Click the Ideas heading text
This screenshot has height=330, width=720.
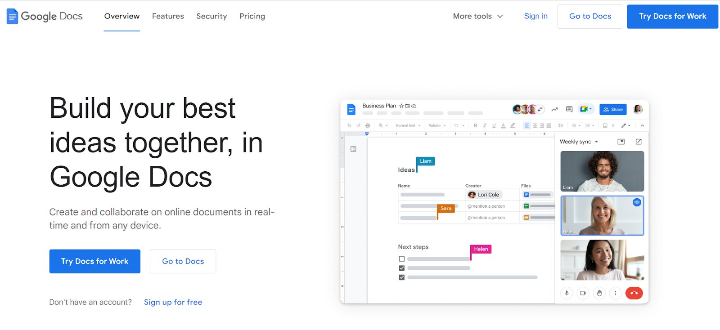406,170
